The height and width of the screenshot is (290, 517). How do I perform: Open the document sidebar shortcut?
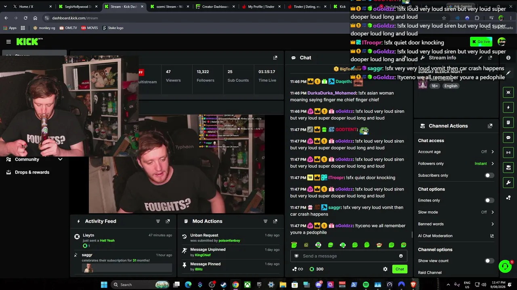tap(508, 122)
